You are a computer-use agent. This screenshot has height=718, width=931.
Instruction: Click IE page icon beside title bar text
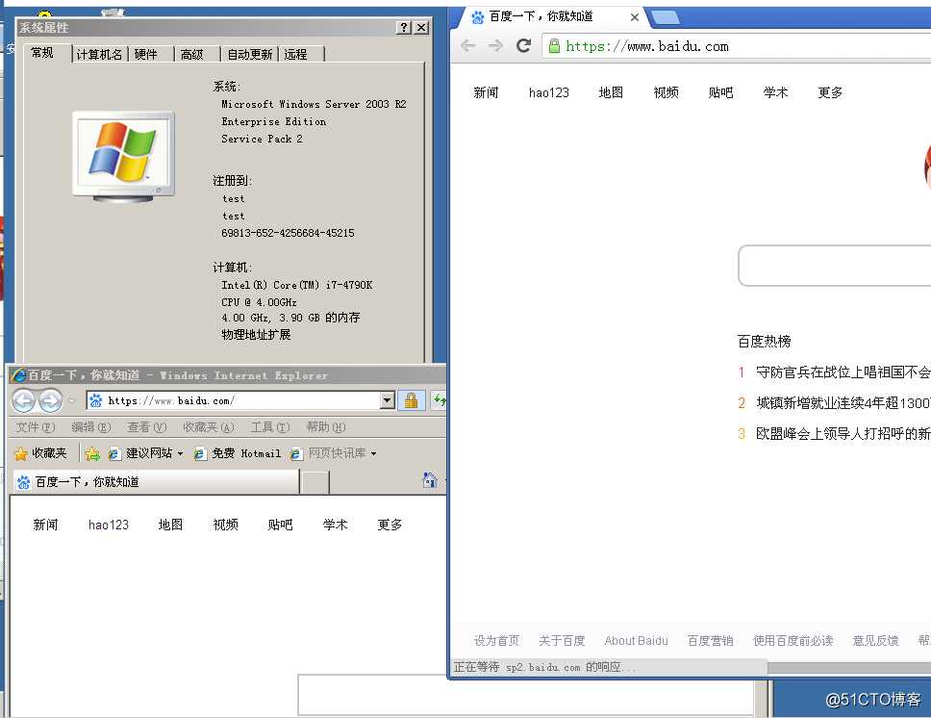coord(19,375)
